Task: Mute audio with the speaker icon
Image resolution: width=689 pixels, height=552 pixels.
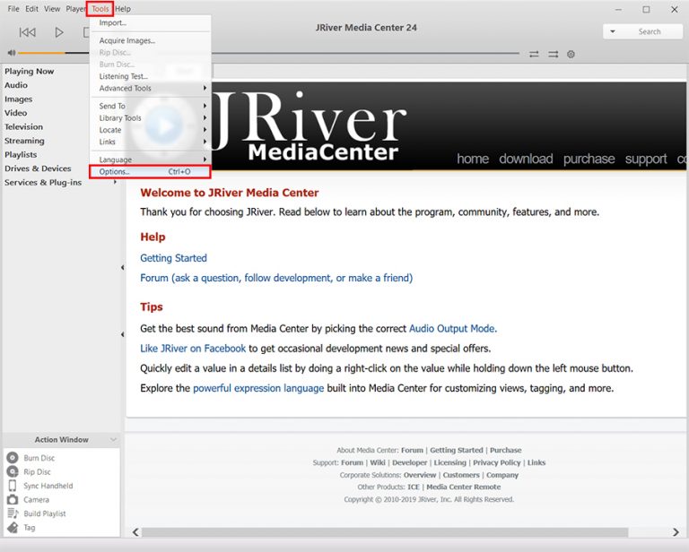Action: [x=10, y=53]
